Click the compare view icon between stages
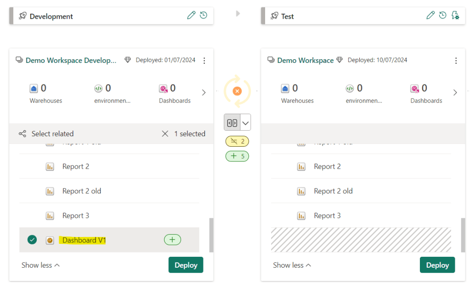This screenshot has width=470, height=287. pos(232,123)
